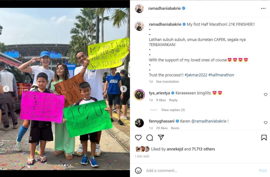Open the three-dot more options menu

click(263, 8)
